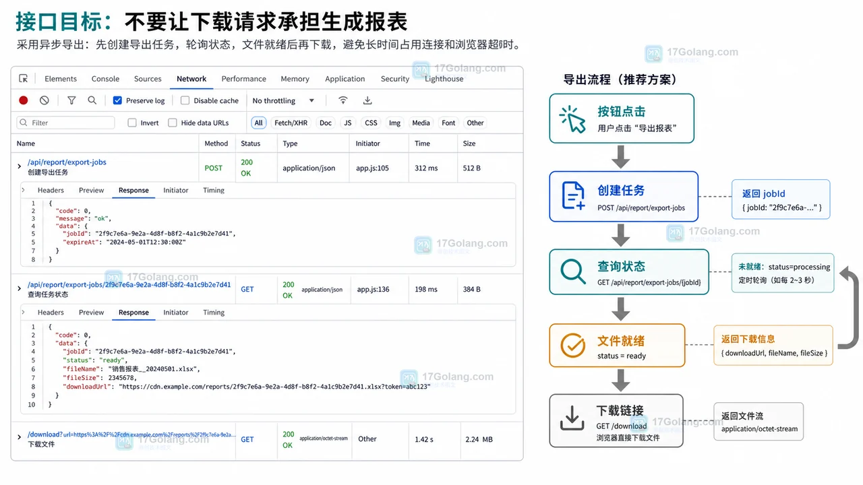Open Timing tab of the POST request details

[x=214, y=190]
